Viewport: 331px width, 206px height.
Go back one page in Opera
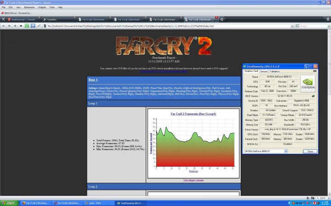click(x=9, y=26)
